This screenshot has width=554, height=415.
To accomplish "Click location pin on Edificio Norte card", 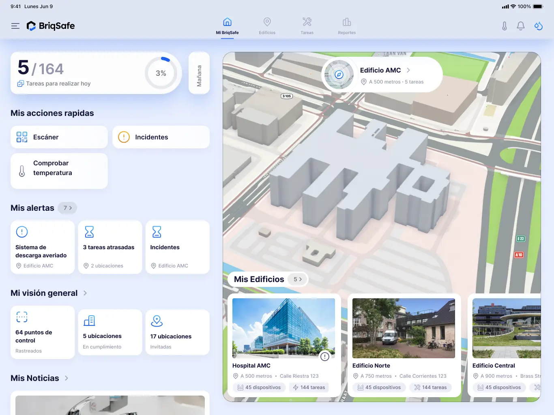I will click(356, 376).
